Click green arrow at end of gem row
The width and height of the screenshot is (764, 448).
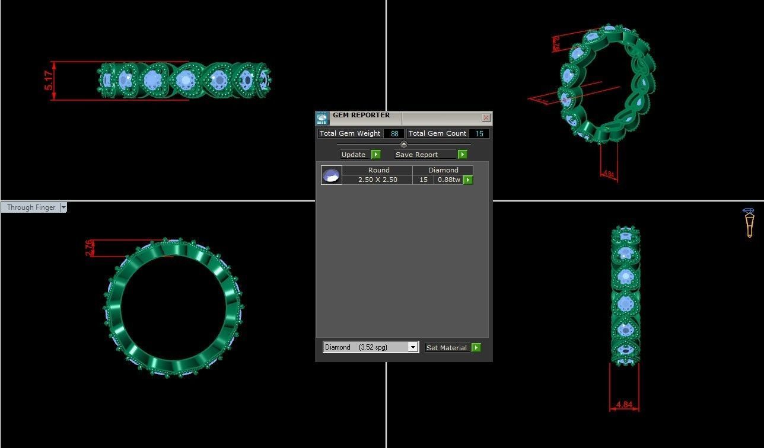tap(468, 180)
